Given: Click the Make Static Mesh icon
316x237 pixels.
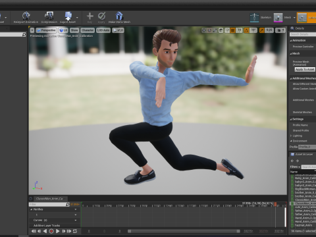Looking at the screenshot, I should 119,16.
